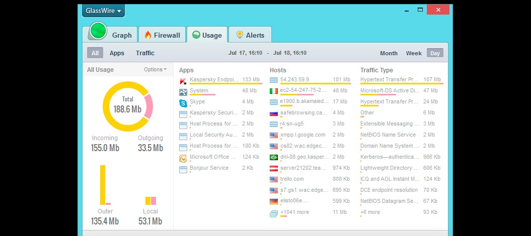This screenshot has width=531, height=236.
Task: Select the Other 6 Mb traffic row
Action: pyautogui.click(x=402, y=113)
